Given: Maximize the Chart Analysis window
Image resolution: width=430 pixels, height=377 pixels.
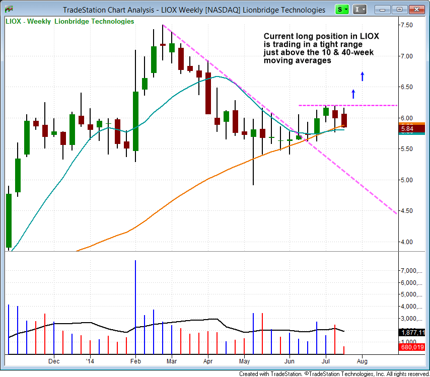Looking at the screenshot, I should 399,10.
